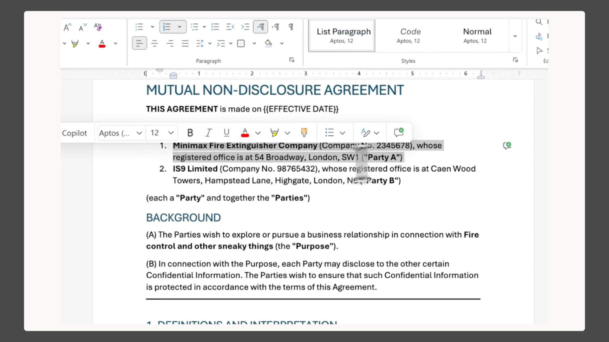The width and height of the screenshot is (609, 342).
Task: Expand the ribbon Bullets library dropdown
Action: tap(152, 27)
